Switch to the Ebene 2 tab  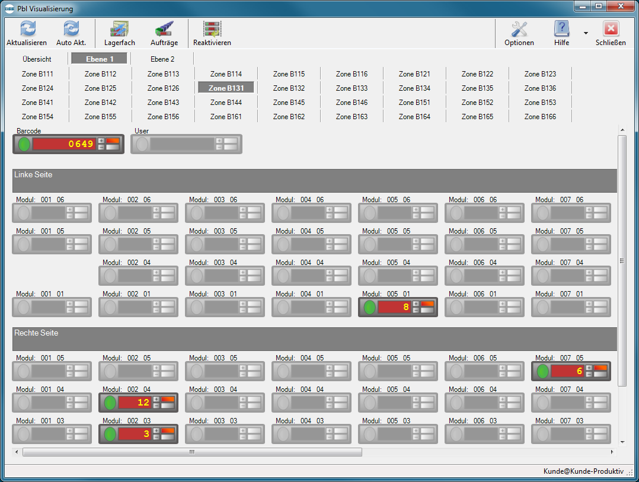(x=162, y=59)
